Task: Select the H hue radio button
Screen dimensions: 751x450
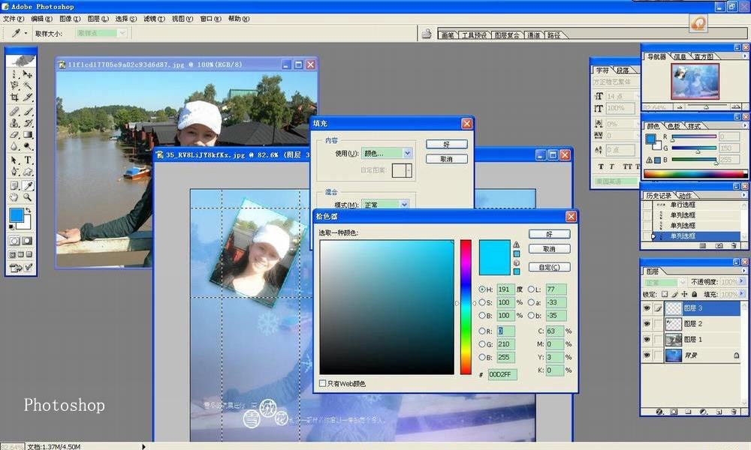Action: (x=482, y=289)
